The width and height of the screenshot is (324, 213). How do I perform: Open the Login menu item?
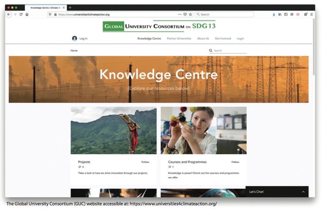240,38
